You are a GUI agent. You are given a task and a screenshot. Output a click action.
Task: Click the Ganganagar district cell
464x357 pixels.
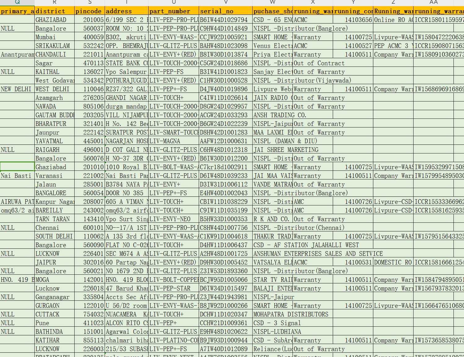(54, 297)
